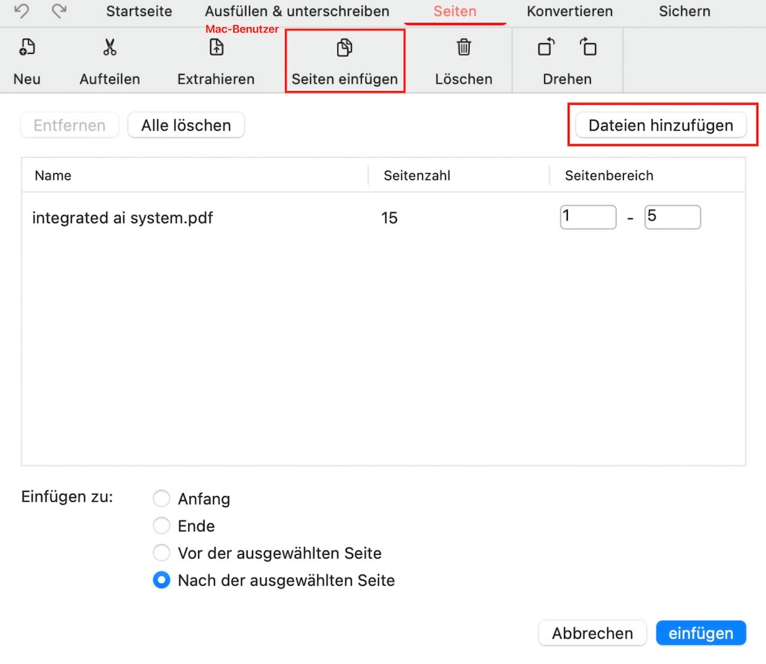Select the Ende radio button

(x=162, y=525)
